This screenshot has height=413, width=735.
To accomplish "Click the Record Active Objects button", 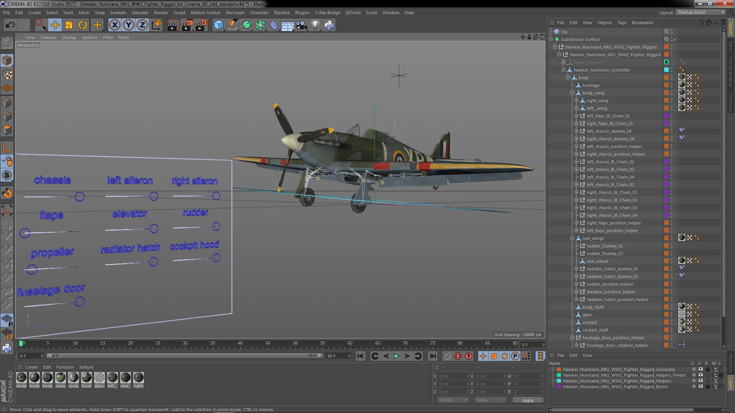I will 447,356.
